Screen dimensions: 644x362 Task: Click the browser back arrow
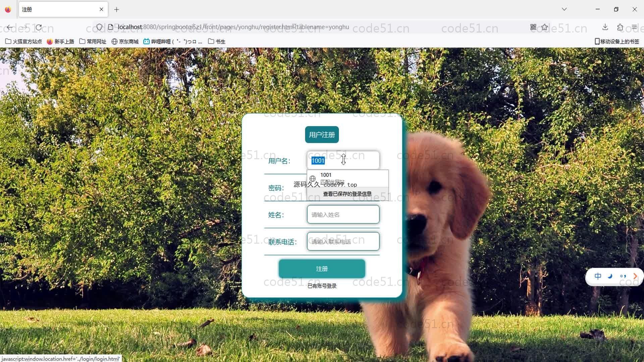10,27
